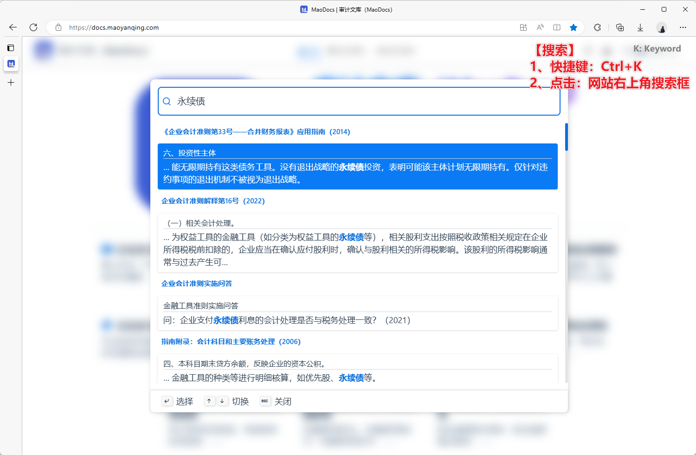Click inside the 永续债 search input field

click(x=362, y=101)
